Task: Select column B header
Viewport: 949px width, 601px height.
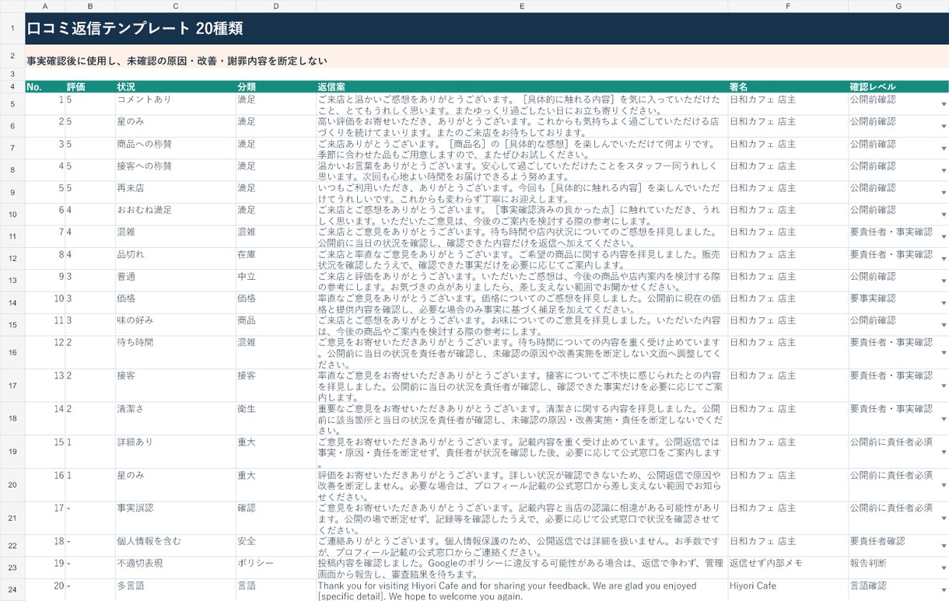Action: [x=90, y=6]
